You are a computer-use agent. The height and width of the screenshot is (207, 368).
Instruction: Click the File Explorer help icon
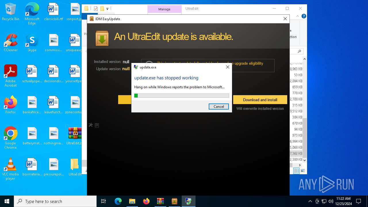point(304,16)
